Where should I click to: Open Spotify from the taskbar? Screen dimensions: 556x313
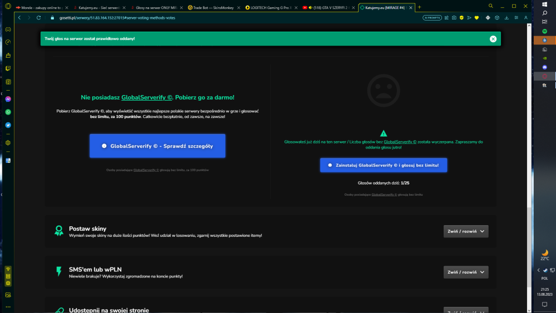click(545, 31)
